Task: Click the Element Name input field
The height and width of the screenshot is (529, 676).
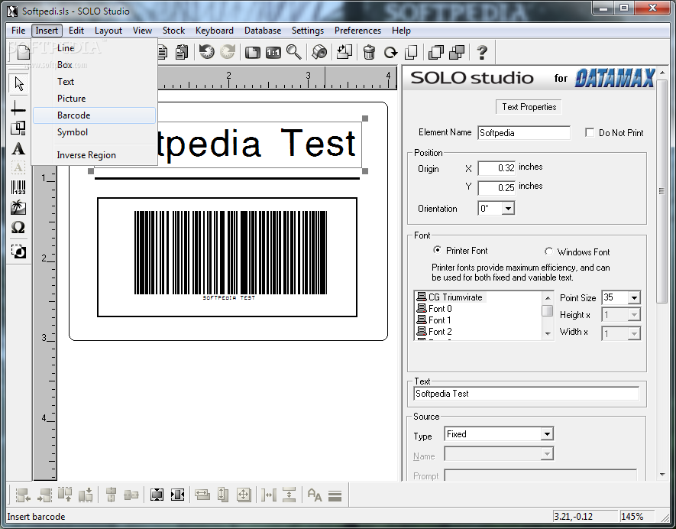Action: [524, 133]
